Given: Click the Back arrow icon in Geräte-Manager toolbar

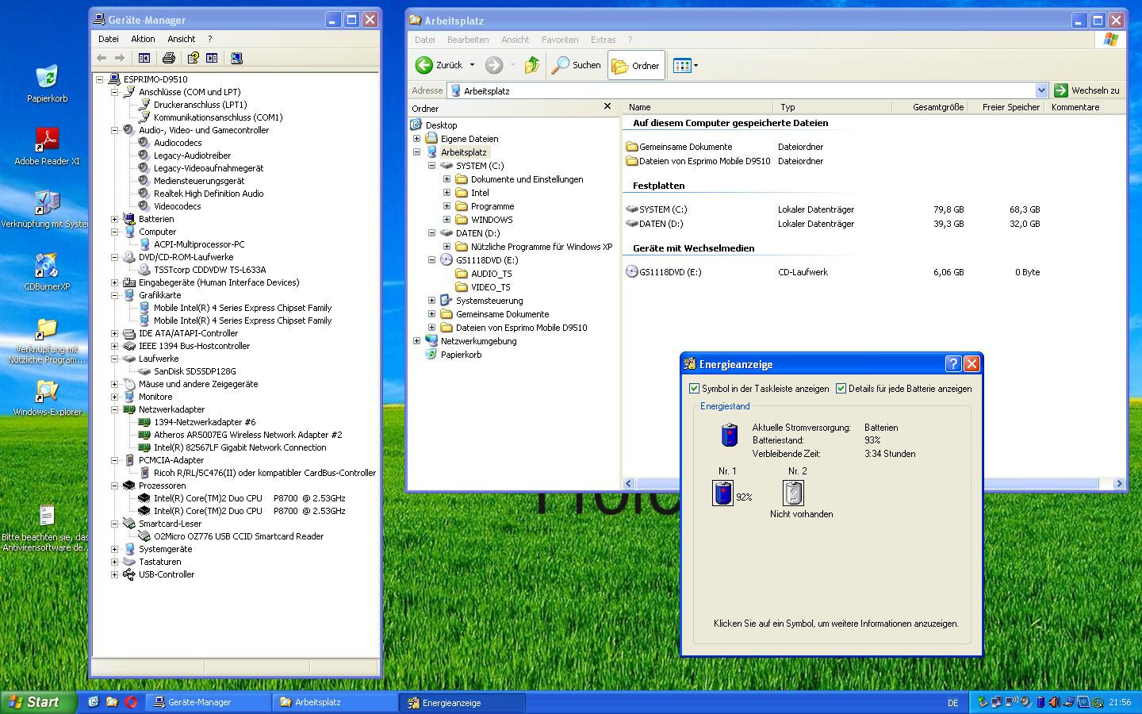Looking at the screenshot, I should (x=102, y=58).
